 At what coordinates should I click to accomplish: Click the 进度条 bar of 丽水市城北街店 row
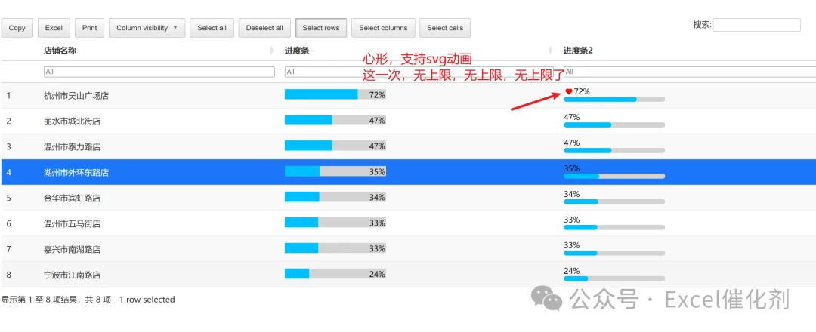pos(335,120)
